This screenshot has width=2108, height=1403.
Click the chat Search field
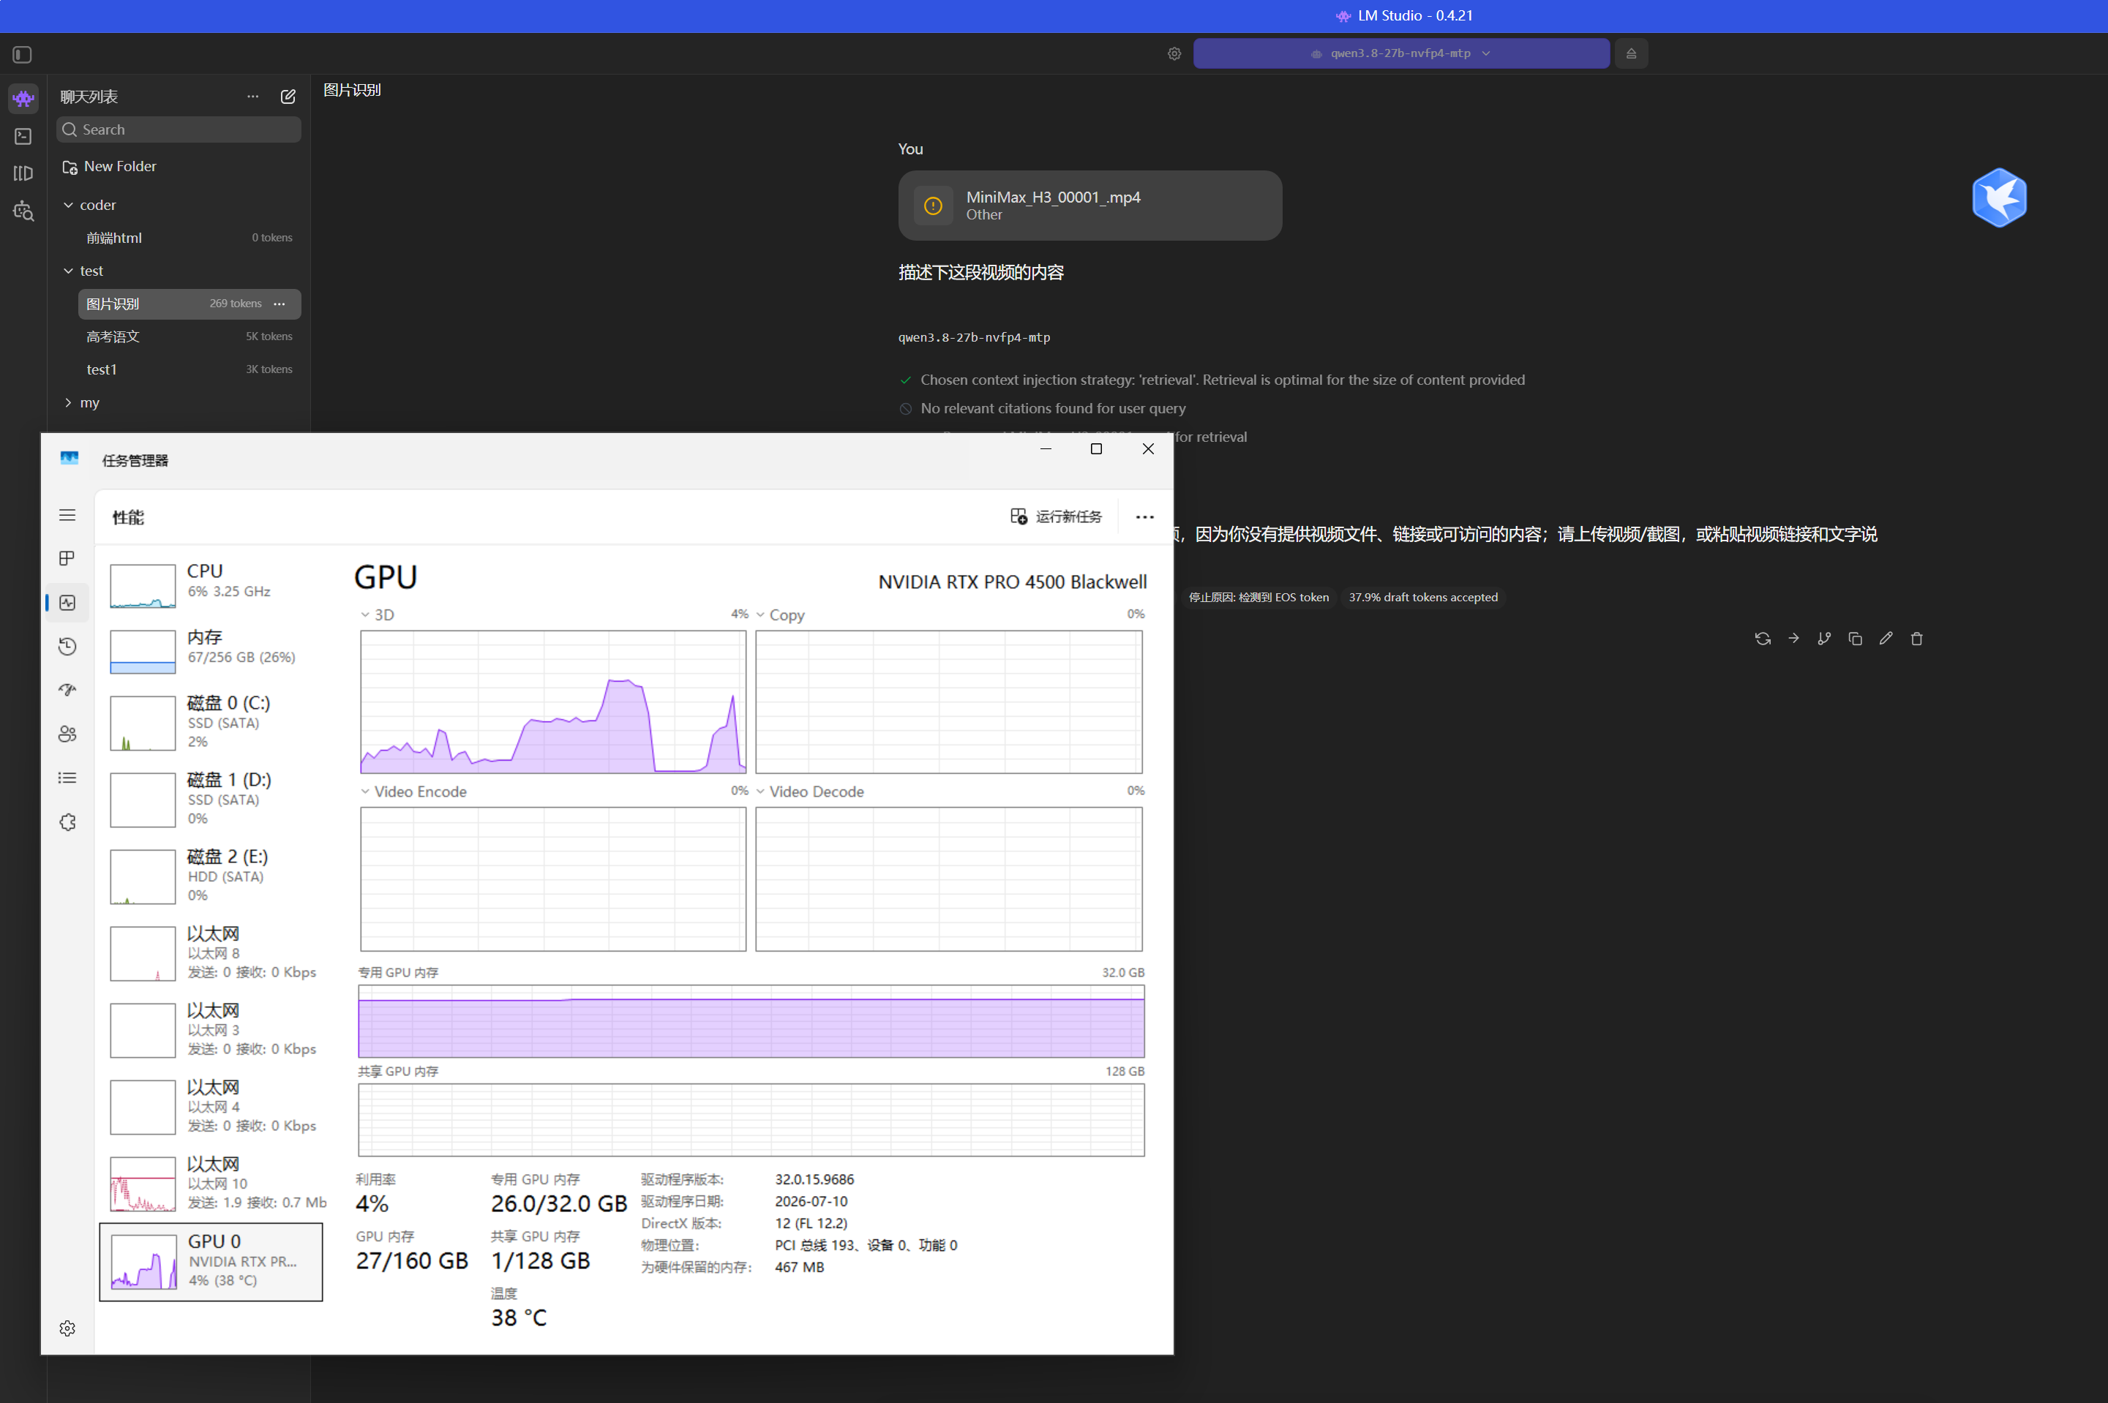[x=179, y=129]
